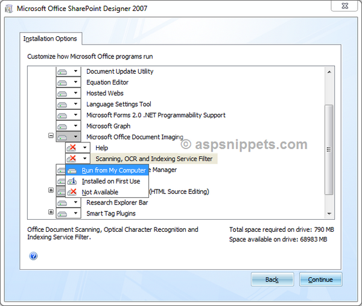Select the Help sub-feature row
The width and height of the screenshot is (362, 306).
[x=102, y=148]
